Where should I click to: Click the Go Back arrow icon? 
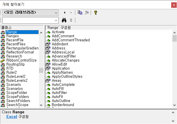click(65, 12)
